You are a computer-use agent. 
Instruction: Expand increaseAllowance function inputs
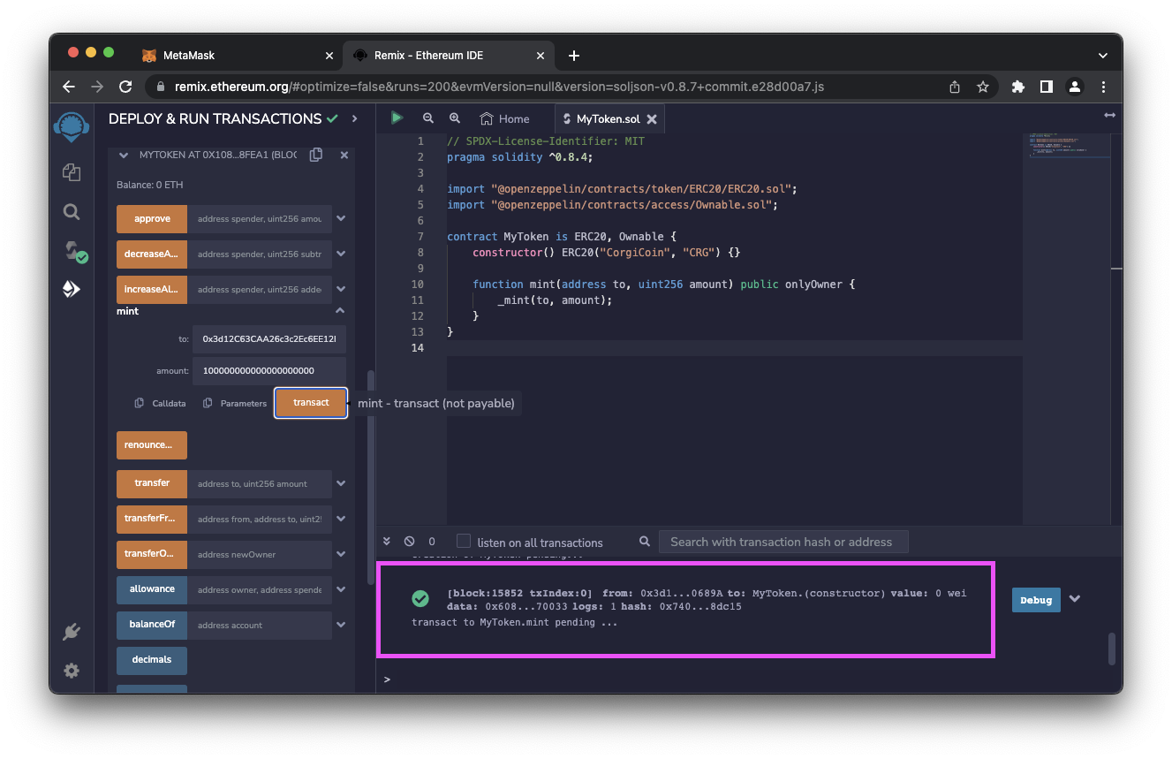coord(341,290)
